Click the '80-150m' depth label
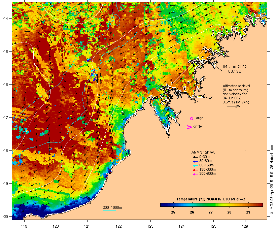 pos(206,165)
